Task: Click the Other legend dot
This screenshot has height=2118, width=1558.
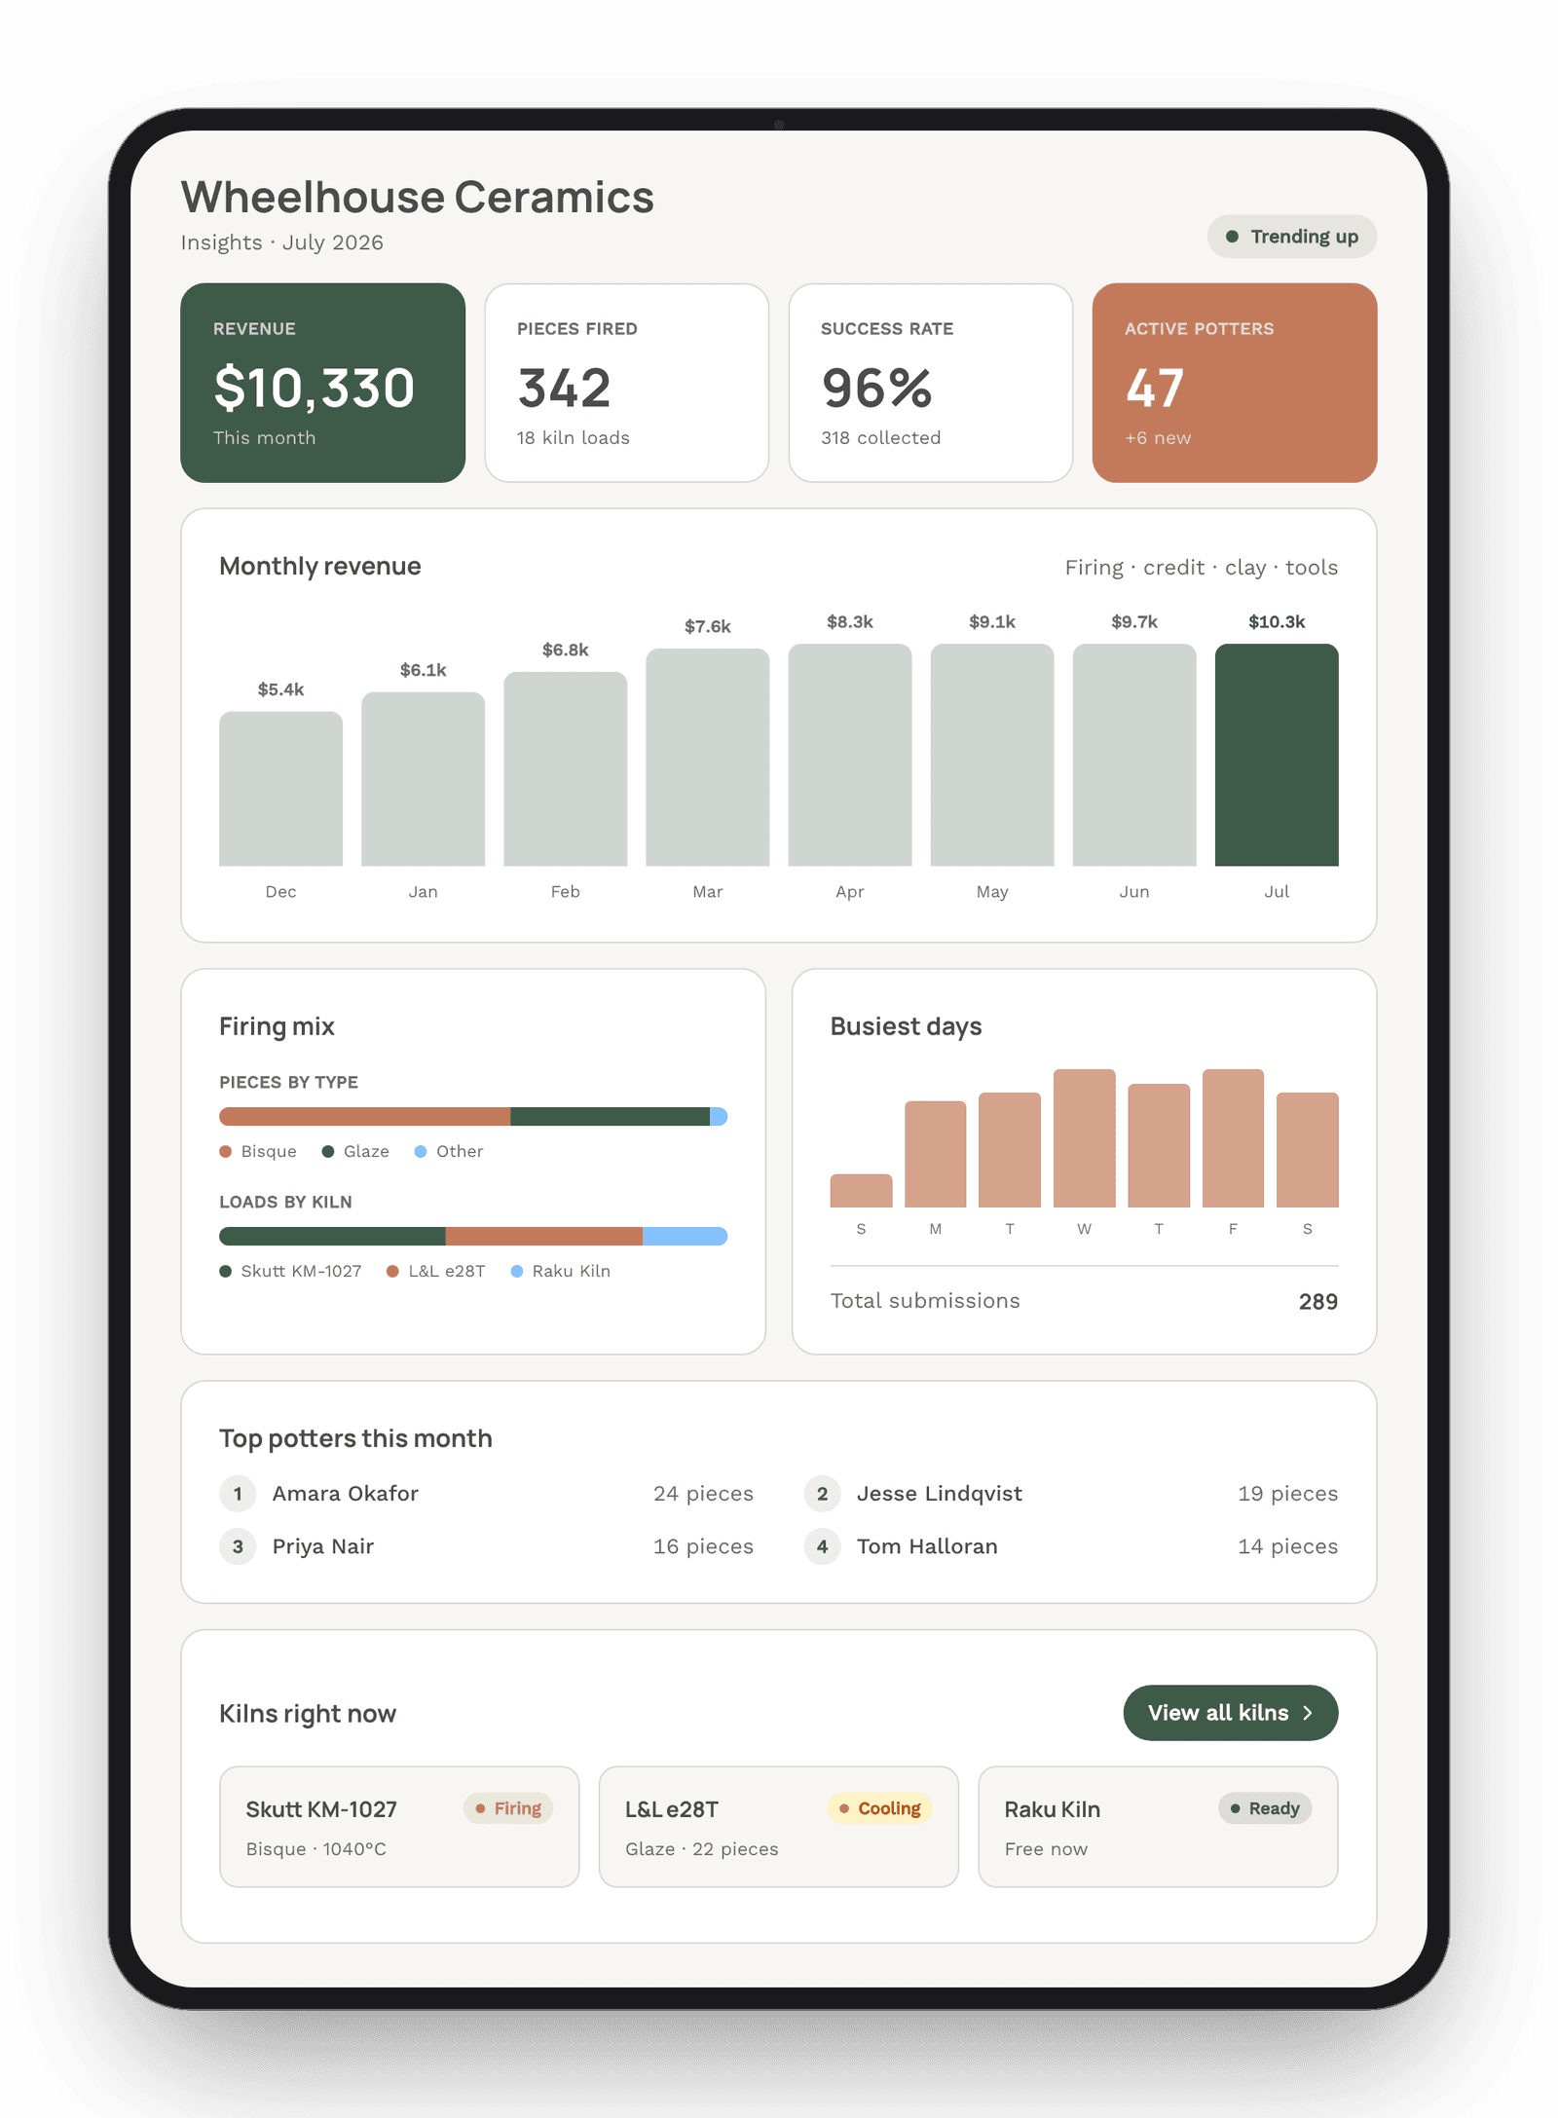Action: pyautogui.click(x=421, y=1151)
